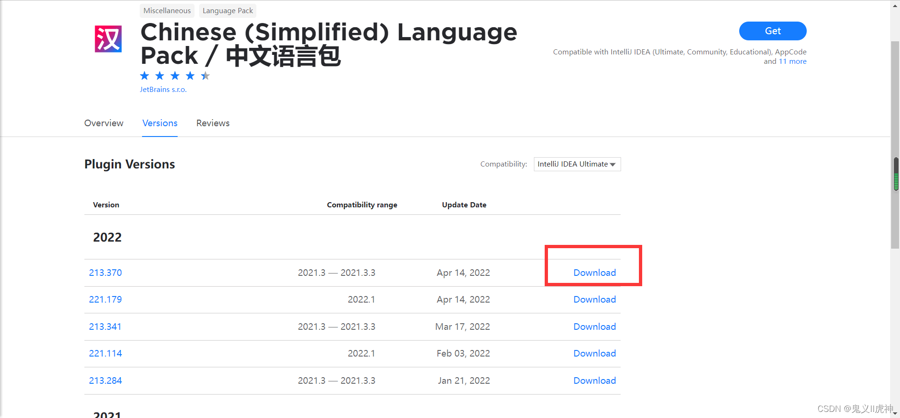Open the Compatibility IntelliJ IDEA Ultimate dropdown

[577, 164]
